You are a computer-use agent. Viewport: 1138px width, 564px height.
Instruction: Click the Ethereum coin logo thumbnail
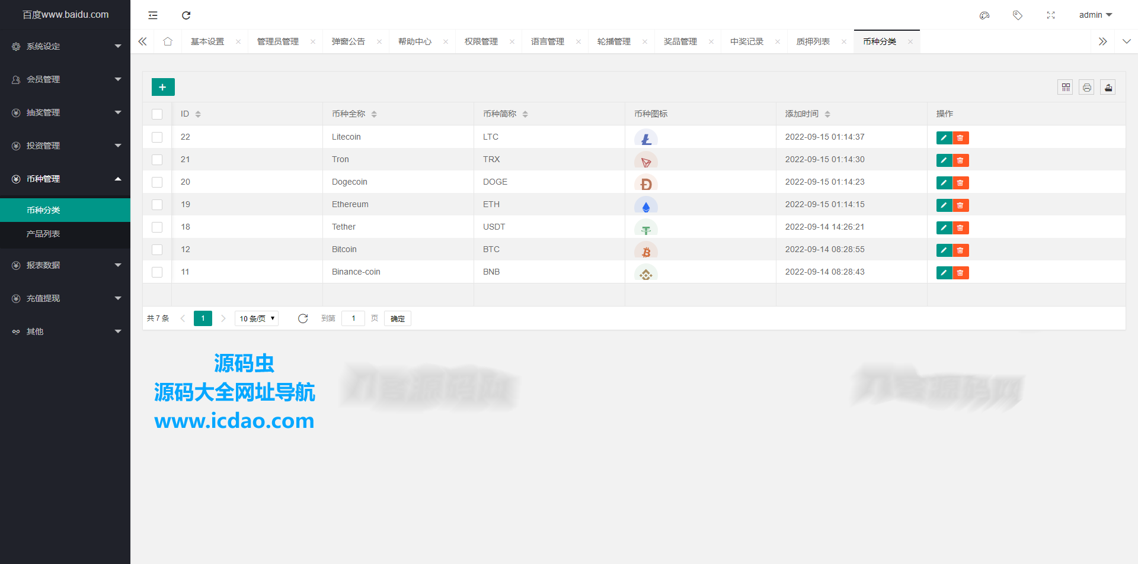[x=646, y=205]
